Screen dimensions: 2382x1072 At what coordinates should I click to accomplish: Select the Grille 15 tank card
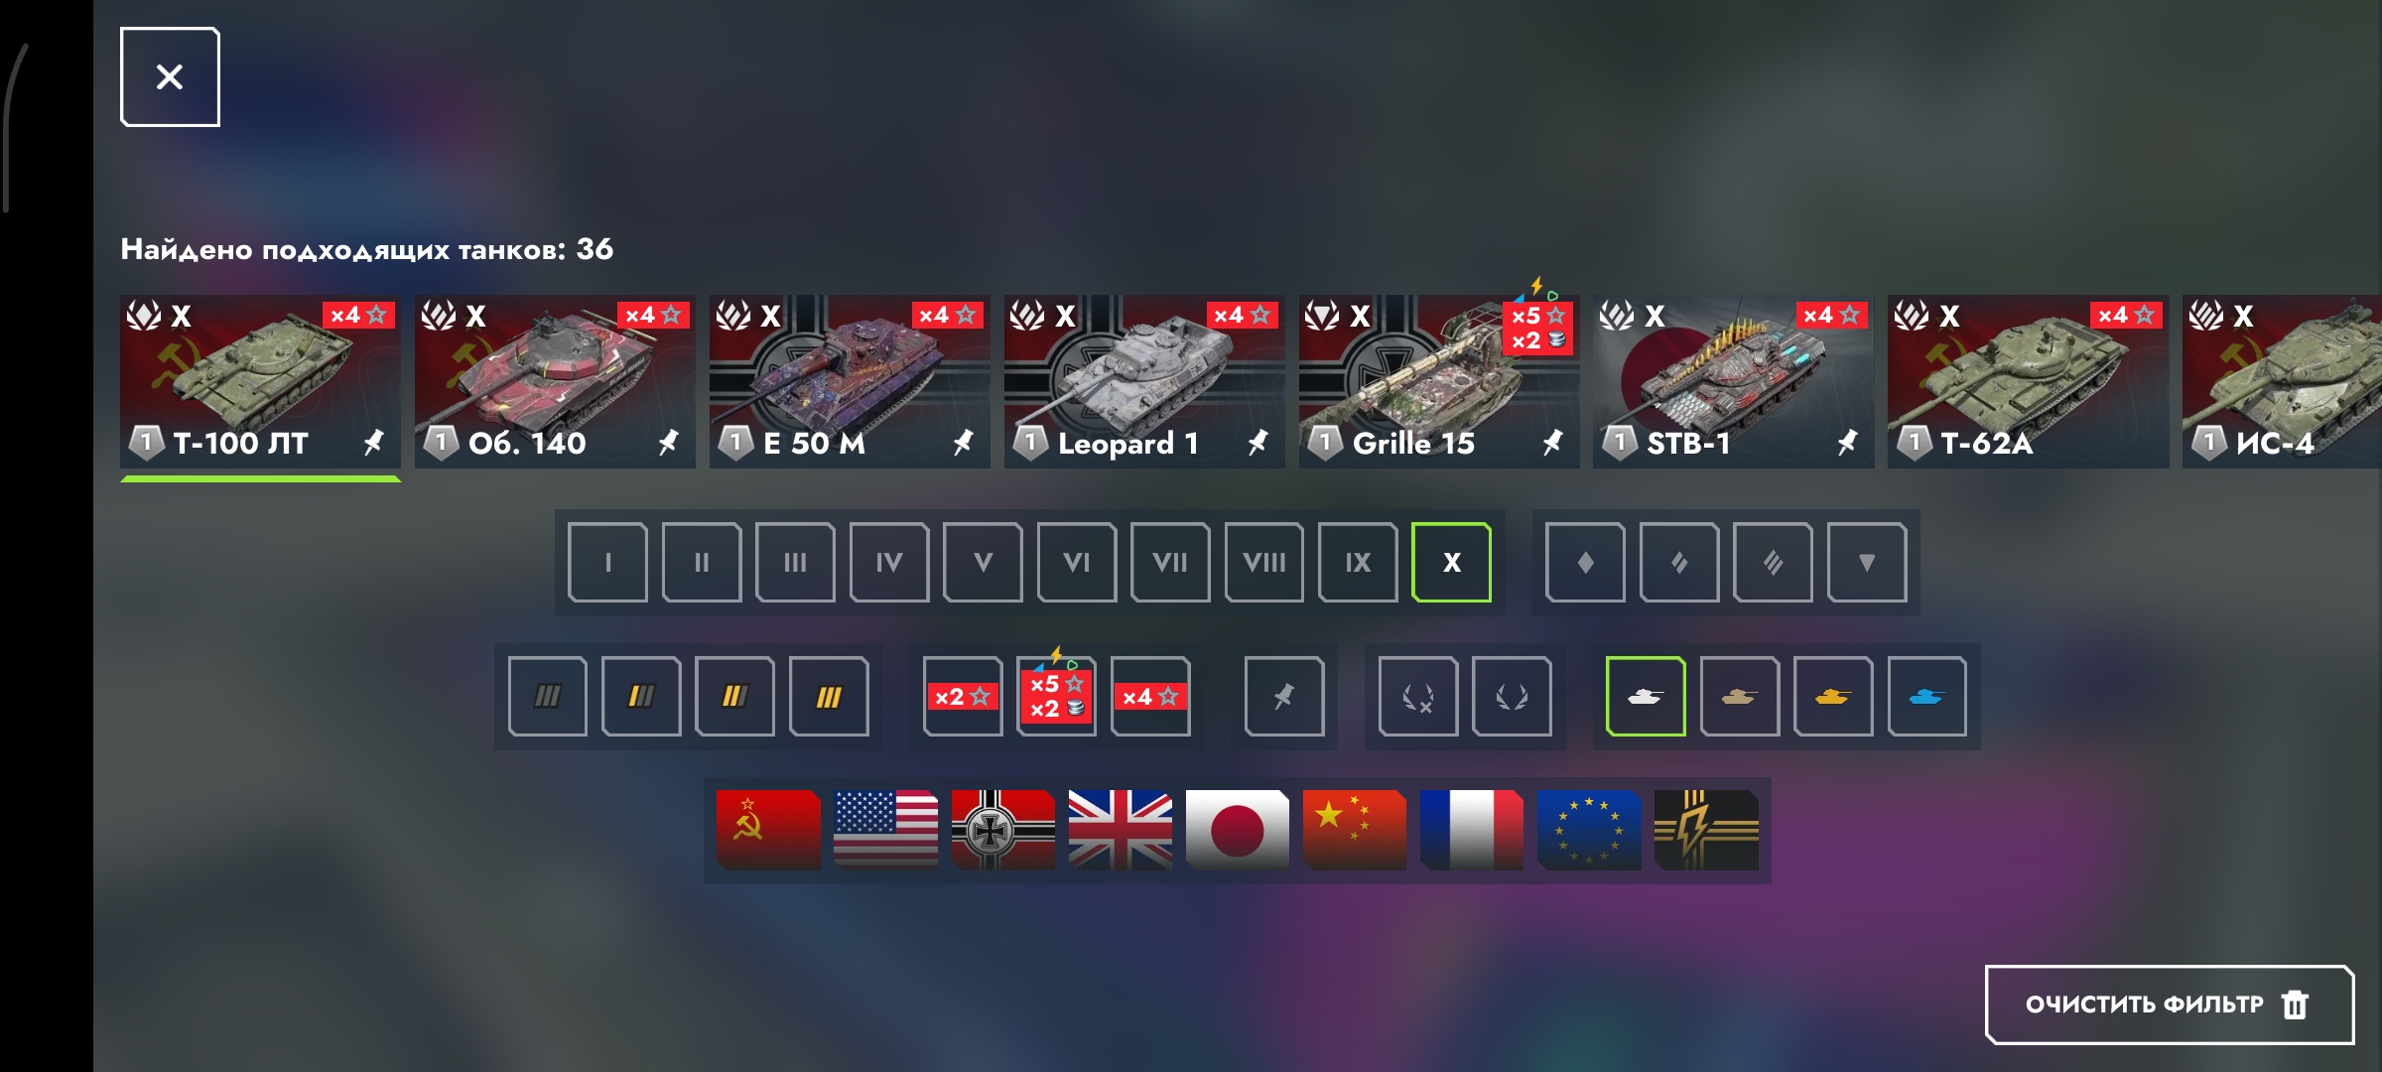click(1439, 381)
